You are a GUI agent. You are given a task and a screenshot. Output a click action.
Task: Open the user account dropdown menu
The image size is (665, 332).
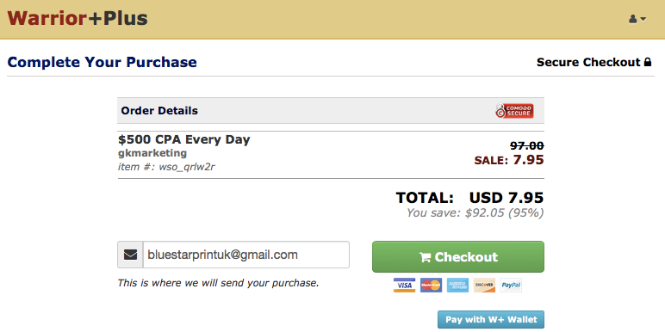click(x=637, y=19)
